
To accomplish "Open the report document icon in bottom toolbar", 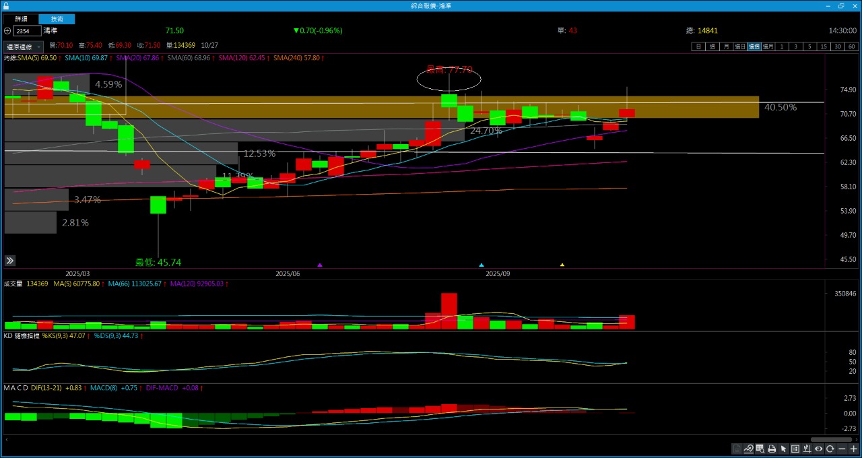I will point(737,449).
